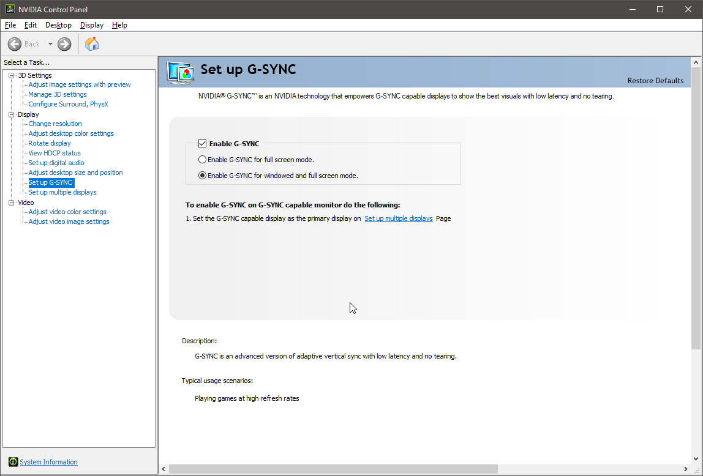Image resolution: width=703 pixels, height=476 pixels.
Task: Open the Display menu
Action: pyautogui.click(x=91, y=25)
